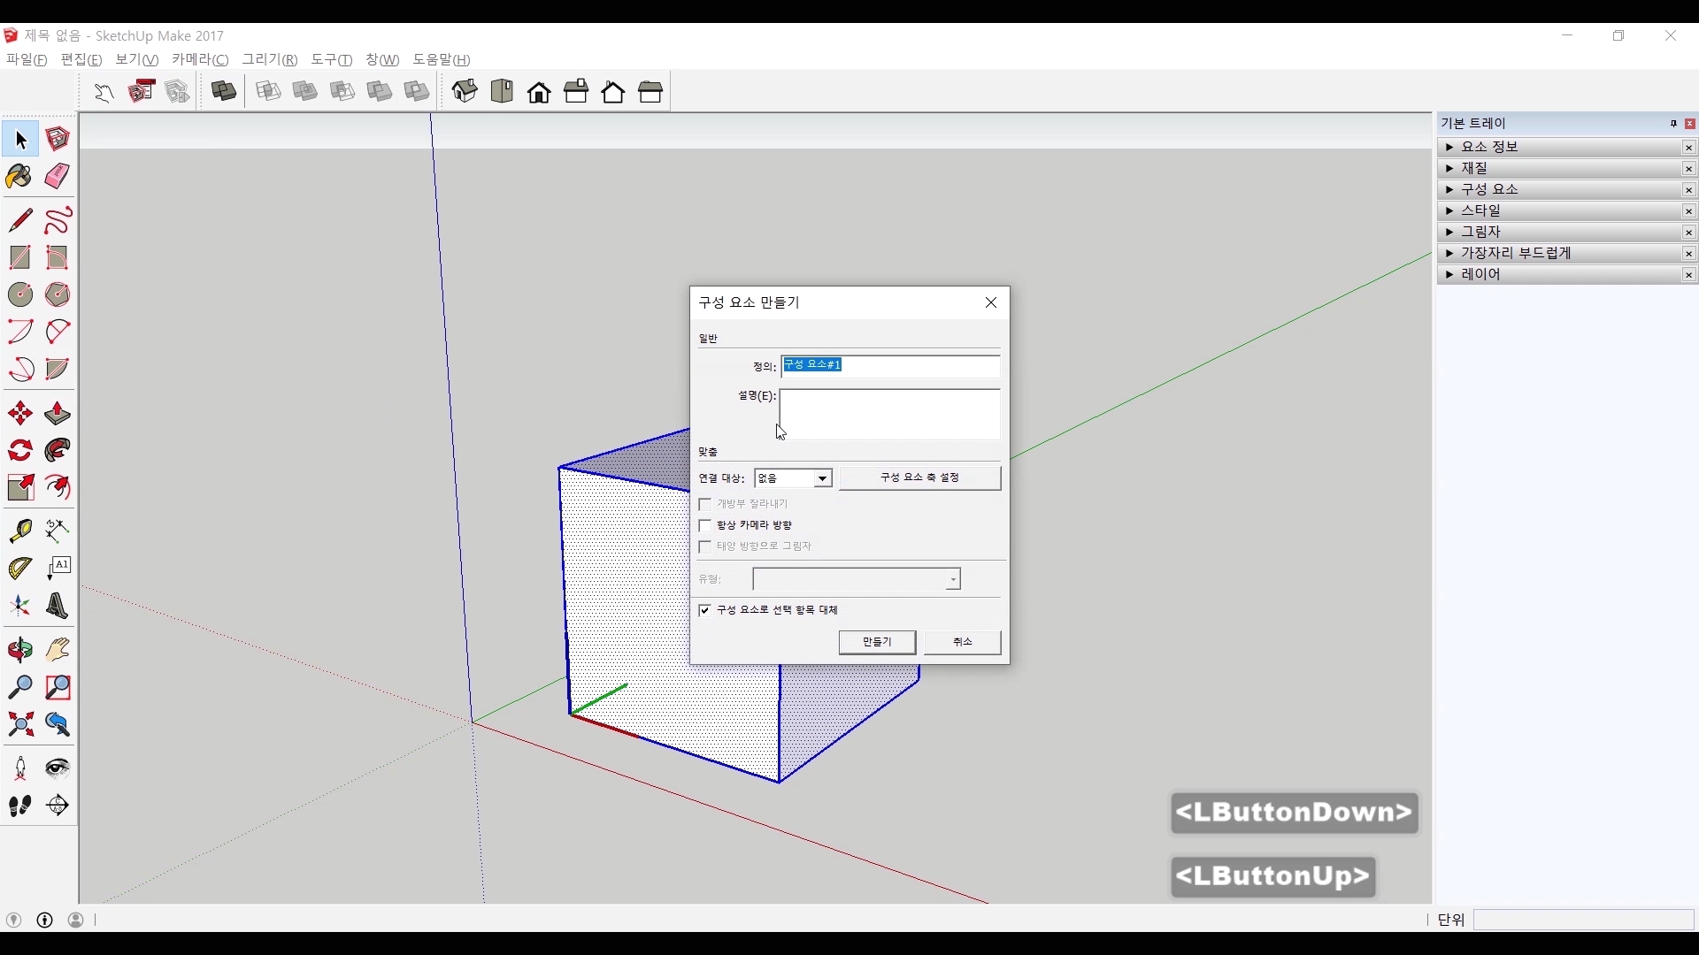Pick the Push/Pull tool
The height and width of the screenshot is (955, 1699).
[x=58, y=414]
